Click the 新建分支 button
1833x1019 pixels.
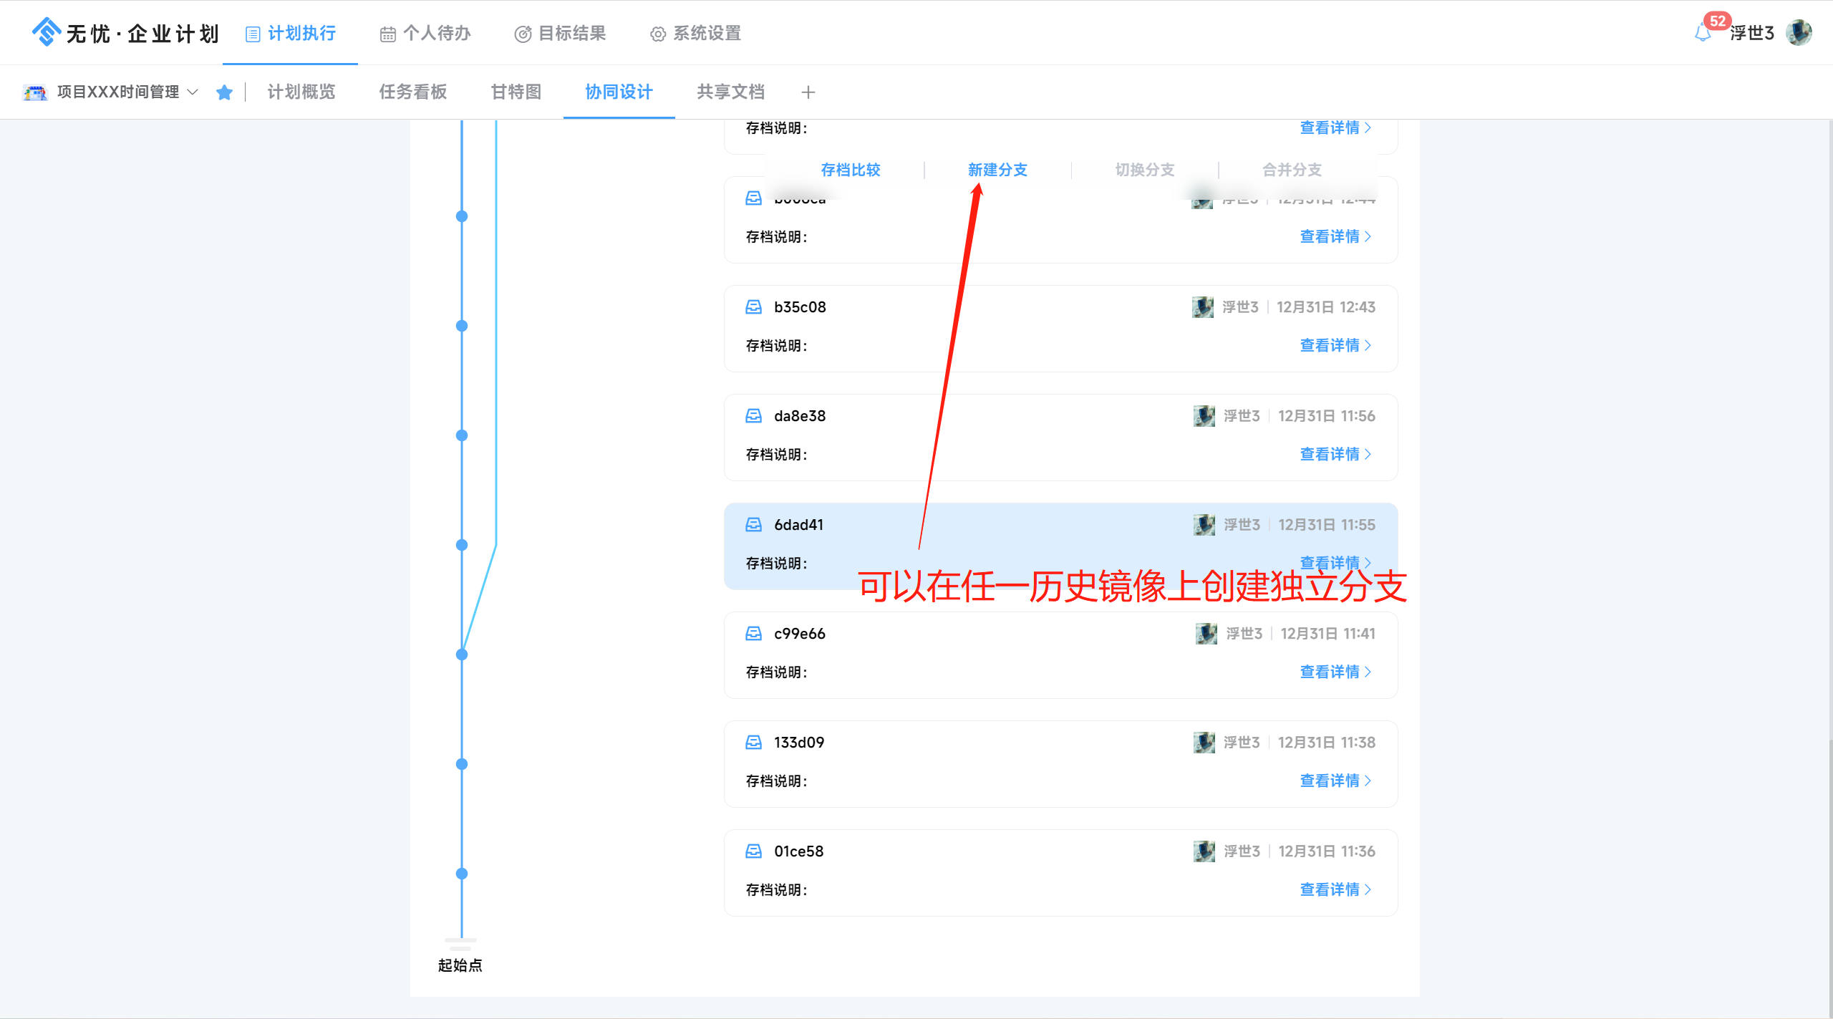997,170
